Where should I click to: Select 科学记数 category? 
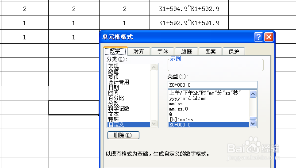(129, 109)
